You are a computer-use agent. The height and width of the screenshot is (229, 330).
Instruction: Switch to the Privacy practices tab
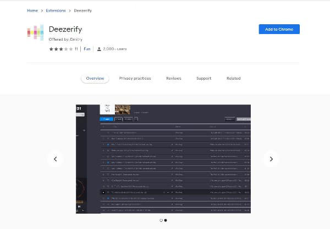coord(135,78)
